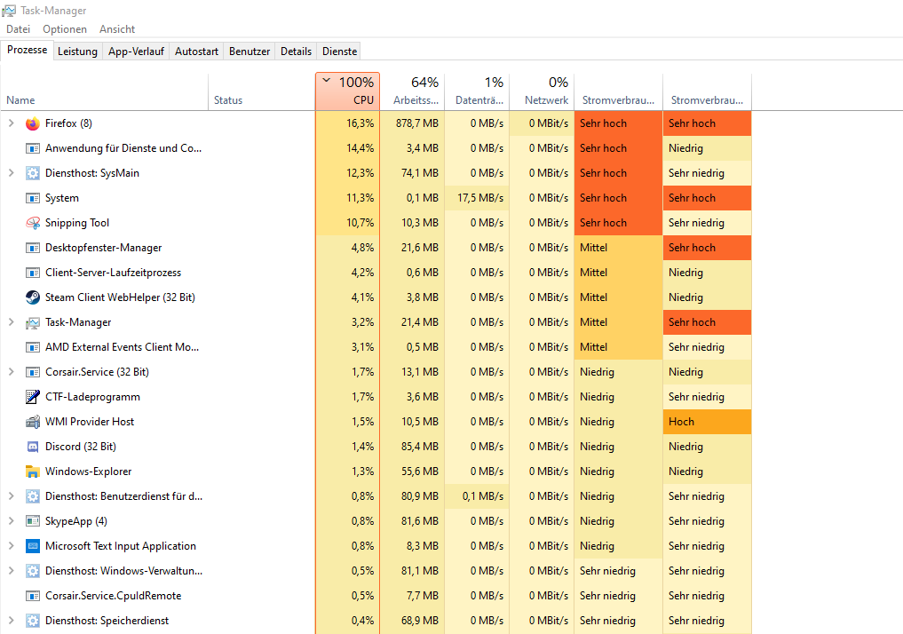Sort by the Arbeitsspeicher column header
This screenshot has width=903, height=634.
pos(412,92)
